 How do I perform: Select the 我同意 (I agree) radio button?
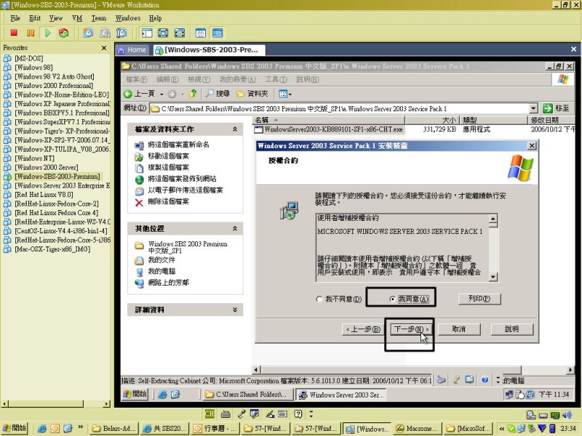tap(392, 299)
